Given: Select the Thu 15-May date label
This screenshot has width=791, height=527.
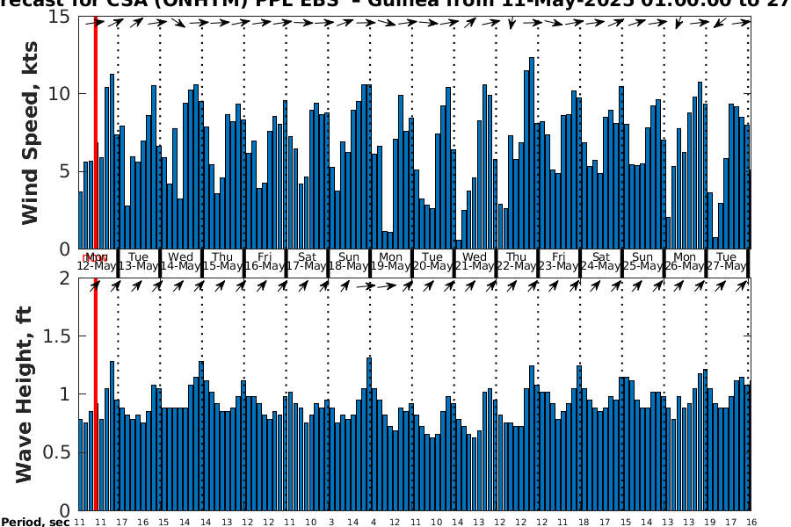Looking at the screenshot, I should pyautogui.click(x=222, y=261).
